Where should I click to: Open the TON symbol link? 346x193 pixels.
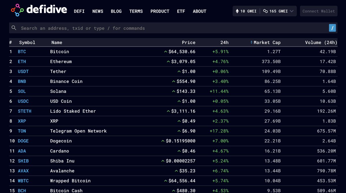(22, 131)
